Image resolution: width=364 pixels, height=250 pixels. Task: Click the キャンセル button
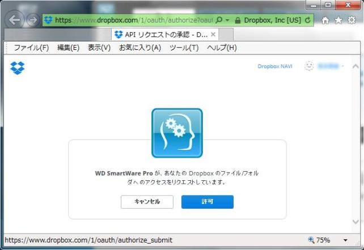click(147, 202)
